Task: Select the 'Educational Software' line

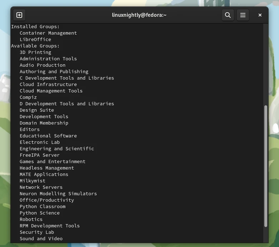Action: pyautogui.click(x=48, y=136)
